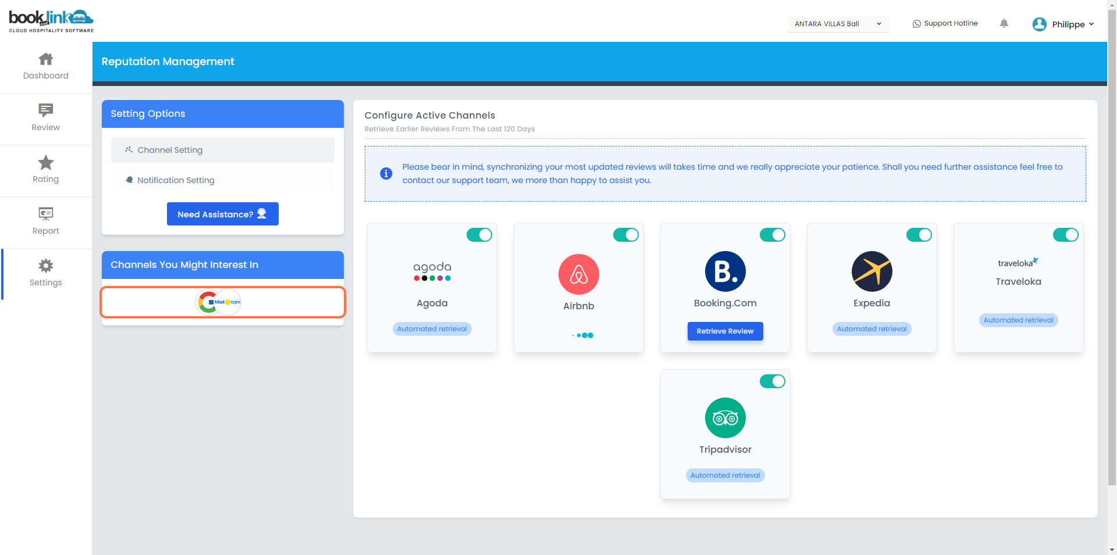Viewport: 1117px width, 555px height.
Task: Click the Airbnb logo
Action: [x=579, y=274]
